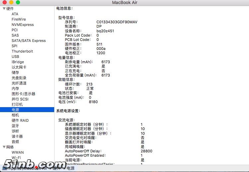Select the highlighted 电源 power entry

tap(27, 110)
